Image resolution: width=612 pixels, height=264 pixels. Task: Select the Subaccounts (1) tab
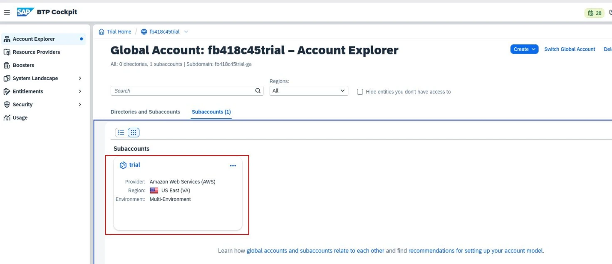pos(211,112)
